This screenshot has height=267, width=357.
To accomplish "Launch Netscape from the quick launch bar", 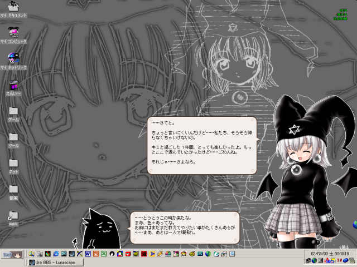I will [64, 254].
